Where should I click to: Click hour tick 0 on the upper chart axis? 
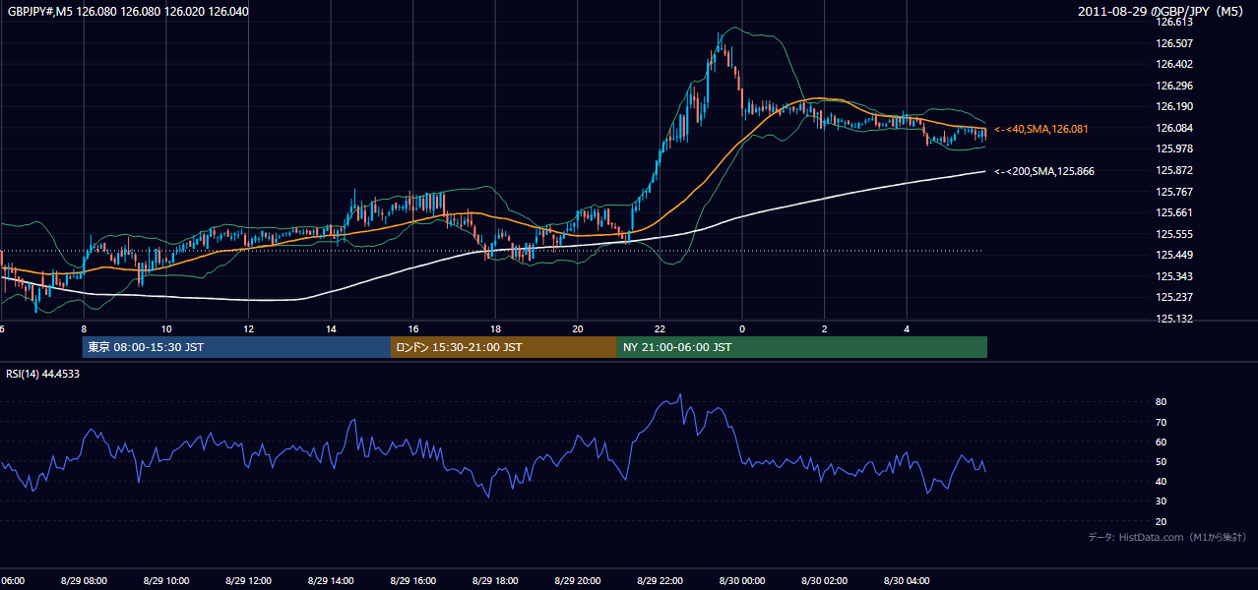pos(742,329)
